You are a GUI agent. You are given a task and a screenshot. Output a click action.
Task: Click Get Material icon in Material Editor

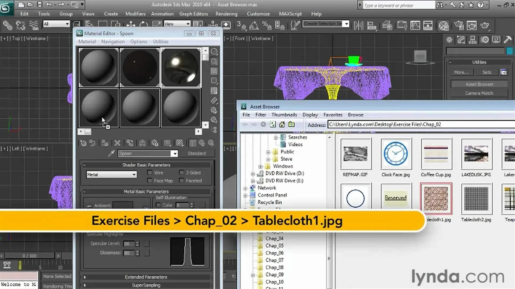83,143
